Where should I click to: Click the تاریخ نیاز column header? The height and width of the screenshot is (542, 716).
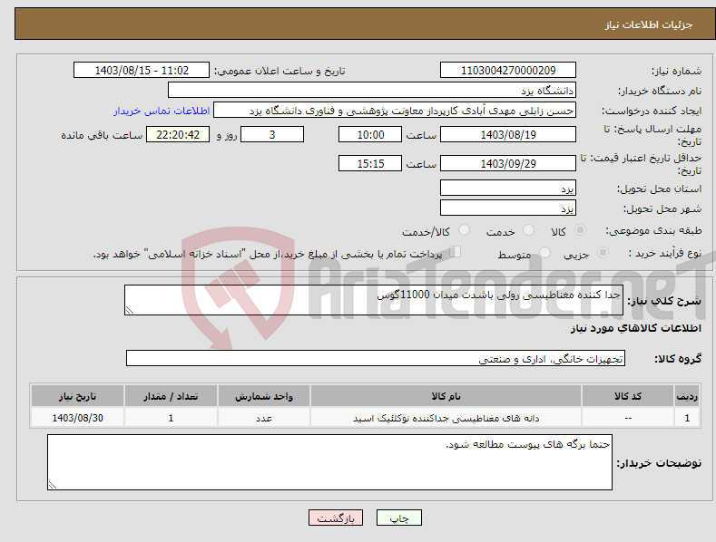[78, 395]
